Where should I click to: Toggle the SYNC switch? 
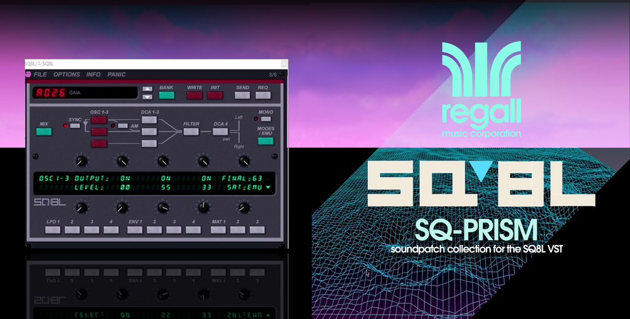(75, 126)
